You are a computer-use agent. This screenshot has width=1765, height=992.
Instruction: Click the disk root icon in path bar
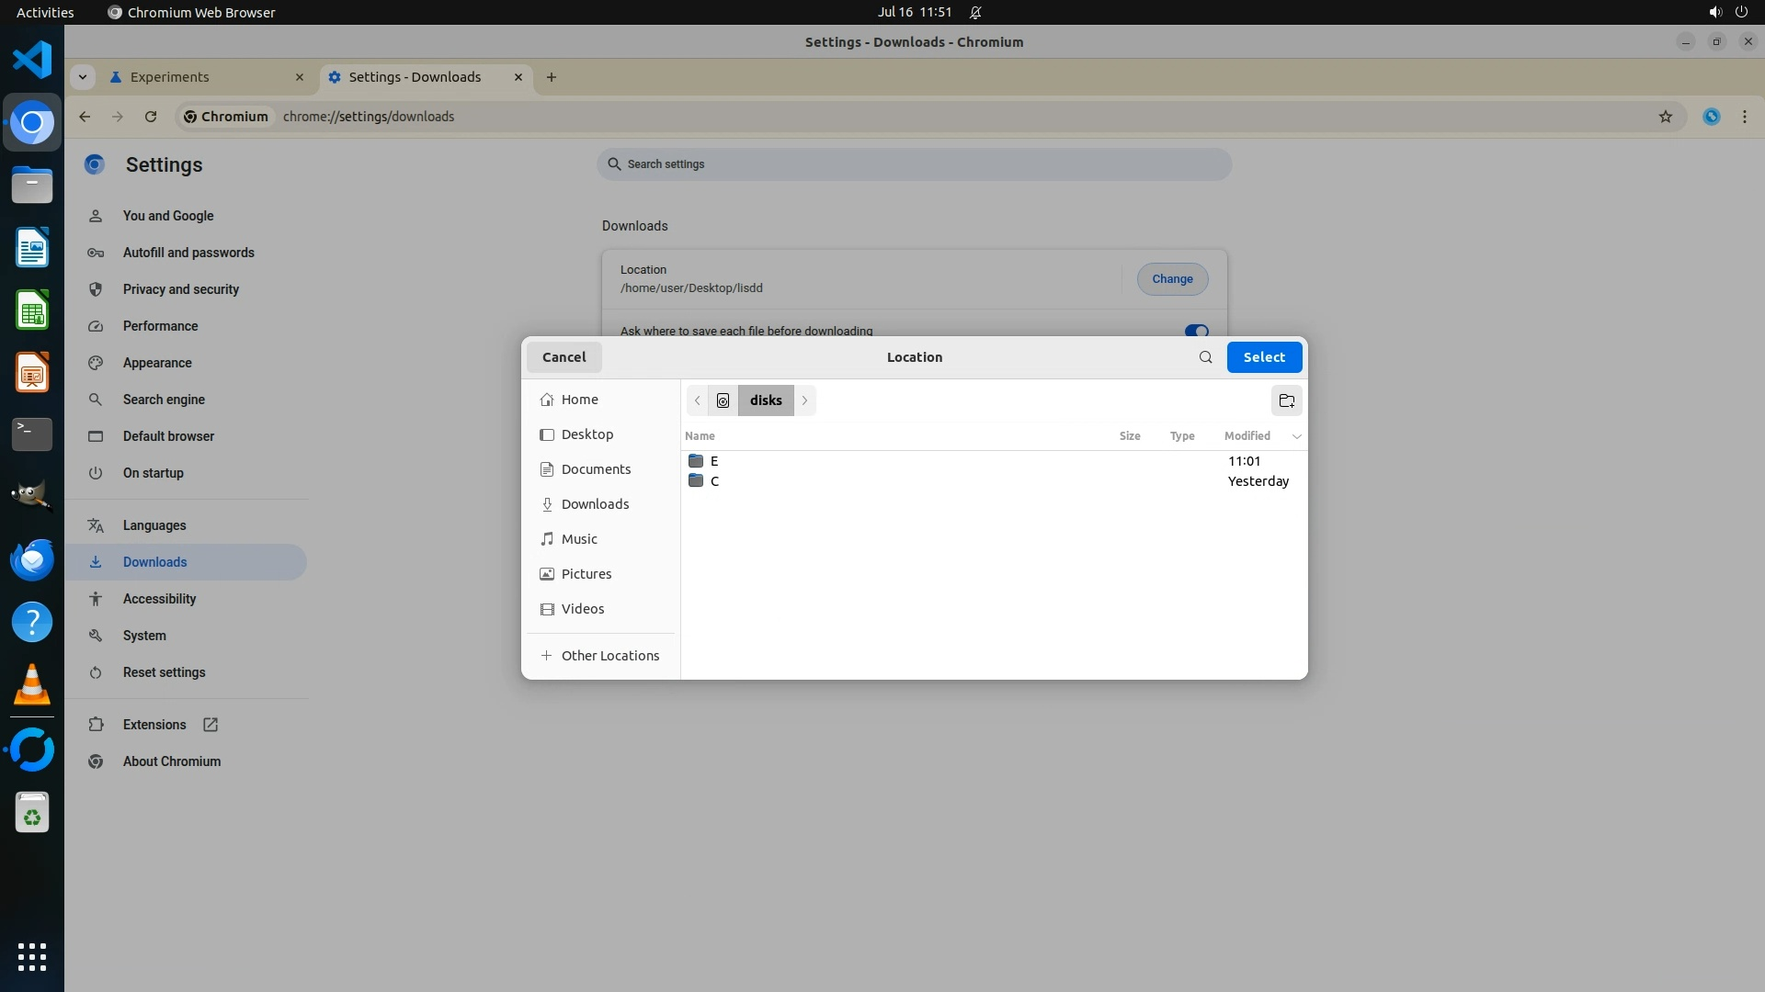[x=723, y=400]
